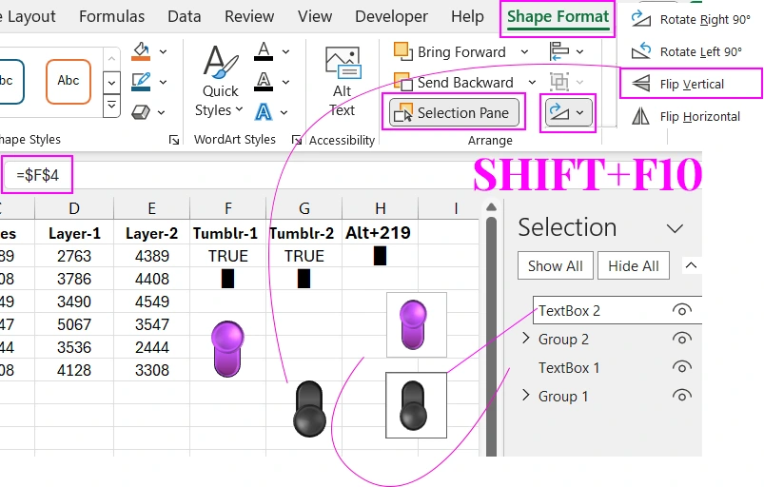Click the Shape Outline pen icon
Screen dimensions: 764x487
click(141, 81)
